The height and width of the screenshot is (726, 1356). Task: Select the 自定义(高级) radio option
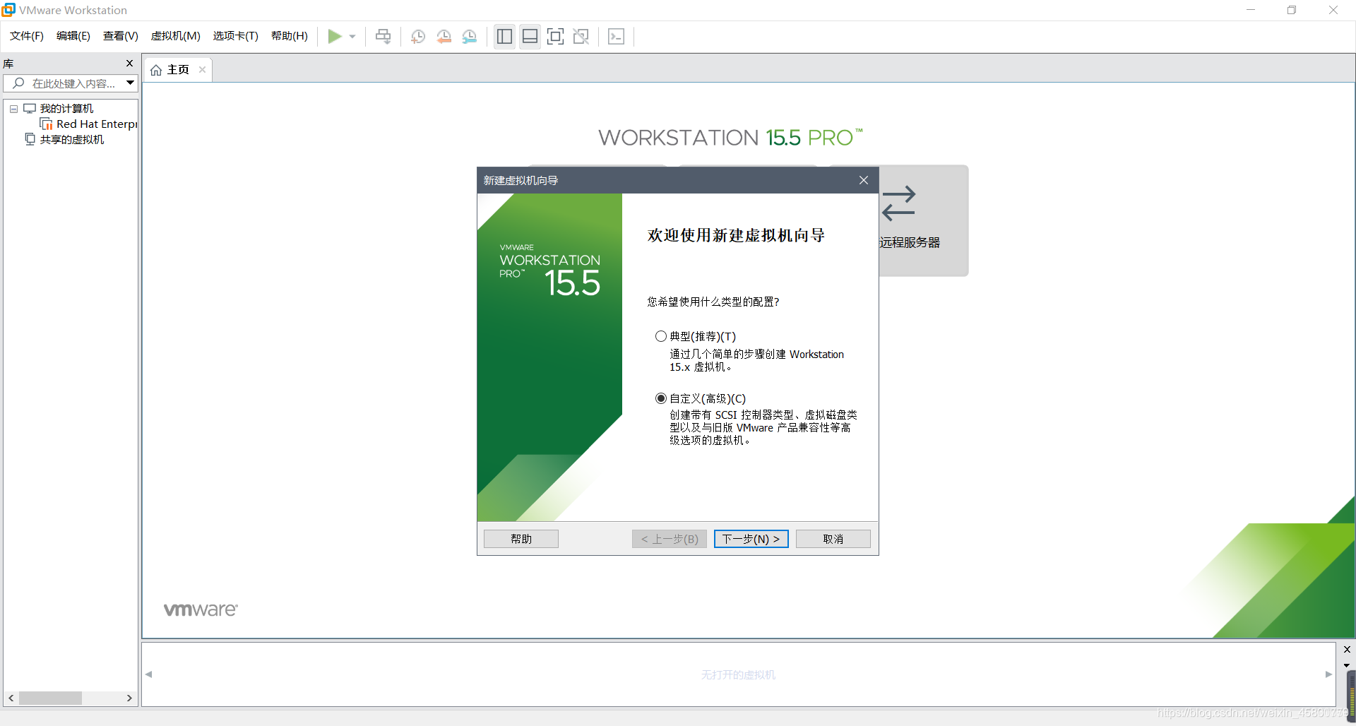point(661,398)
